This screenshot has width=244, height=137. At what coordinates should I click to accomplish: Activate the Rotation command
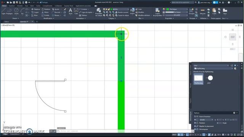(46, 9)
